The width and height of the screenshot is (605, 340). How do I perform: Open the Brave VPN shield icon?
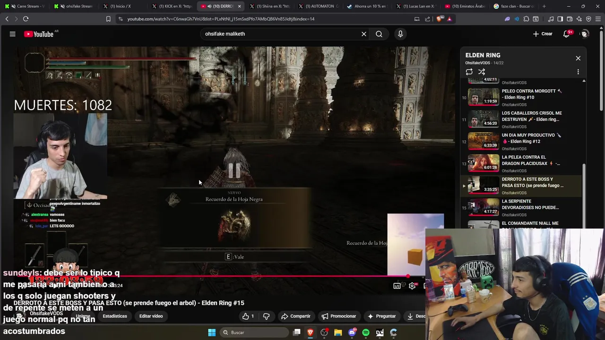click(x=588, y=19)
